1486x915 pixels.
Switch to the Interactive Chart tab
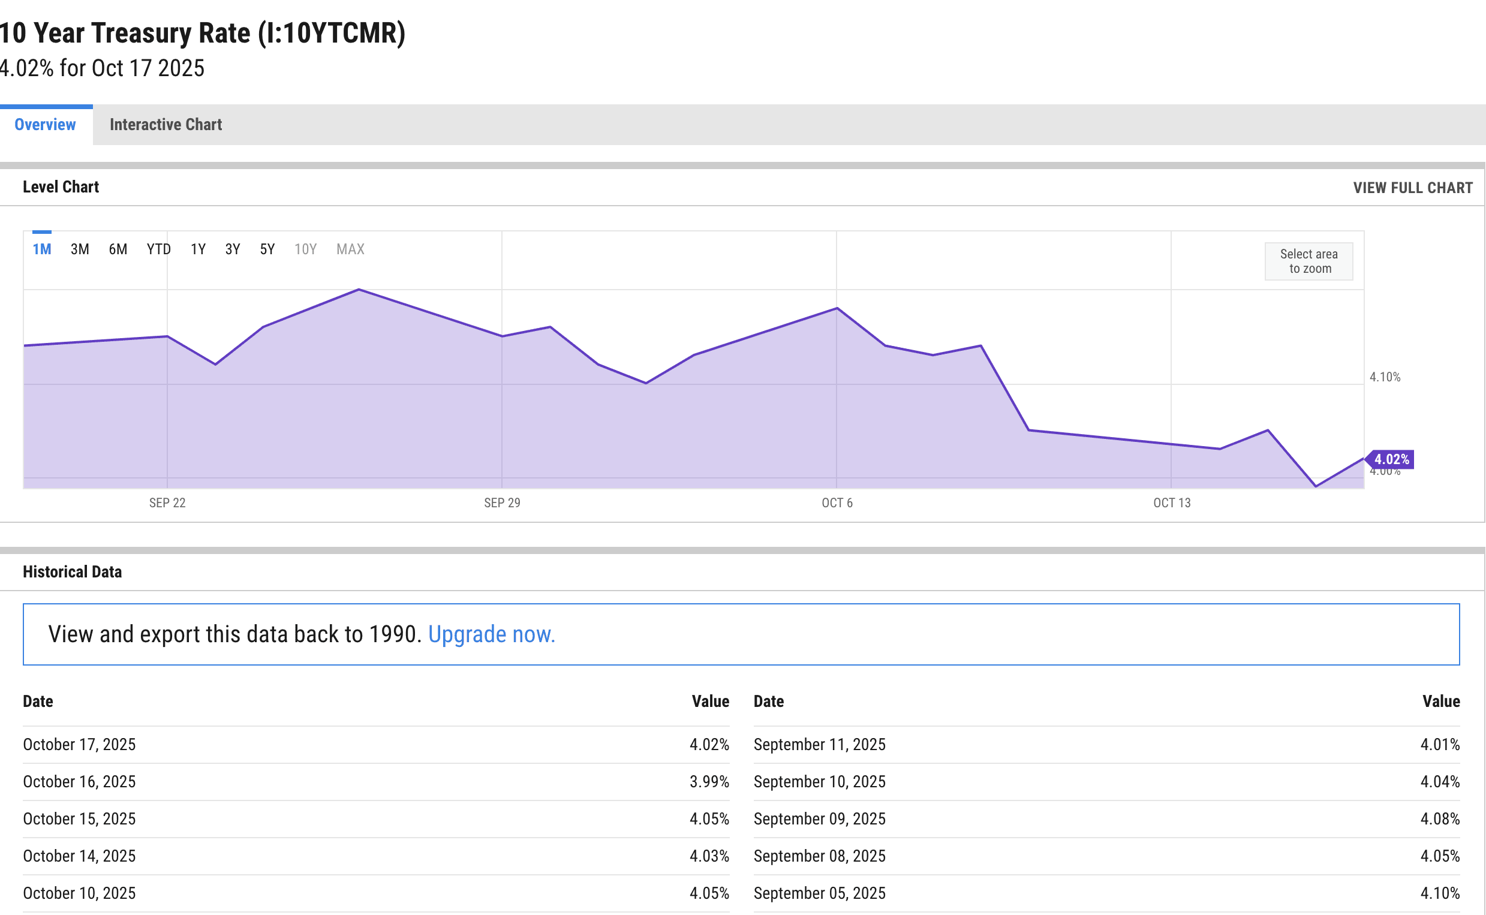[165, 125]
